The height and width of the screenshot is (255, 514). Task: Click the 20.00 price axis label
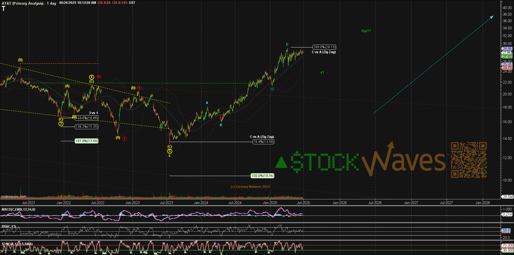507,94
